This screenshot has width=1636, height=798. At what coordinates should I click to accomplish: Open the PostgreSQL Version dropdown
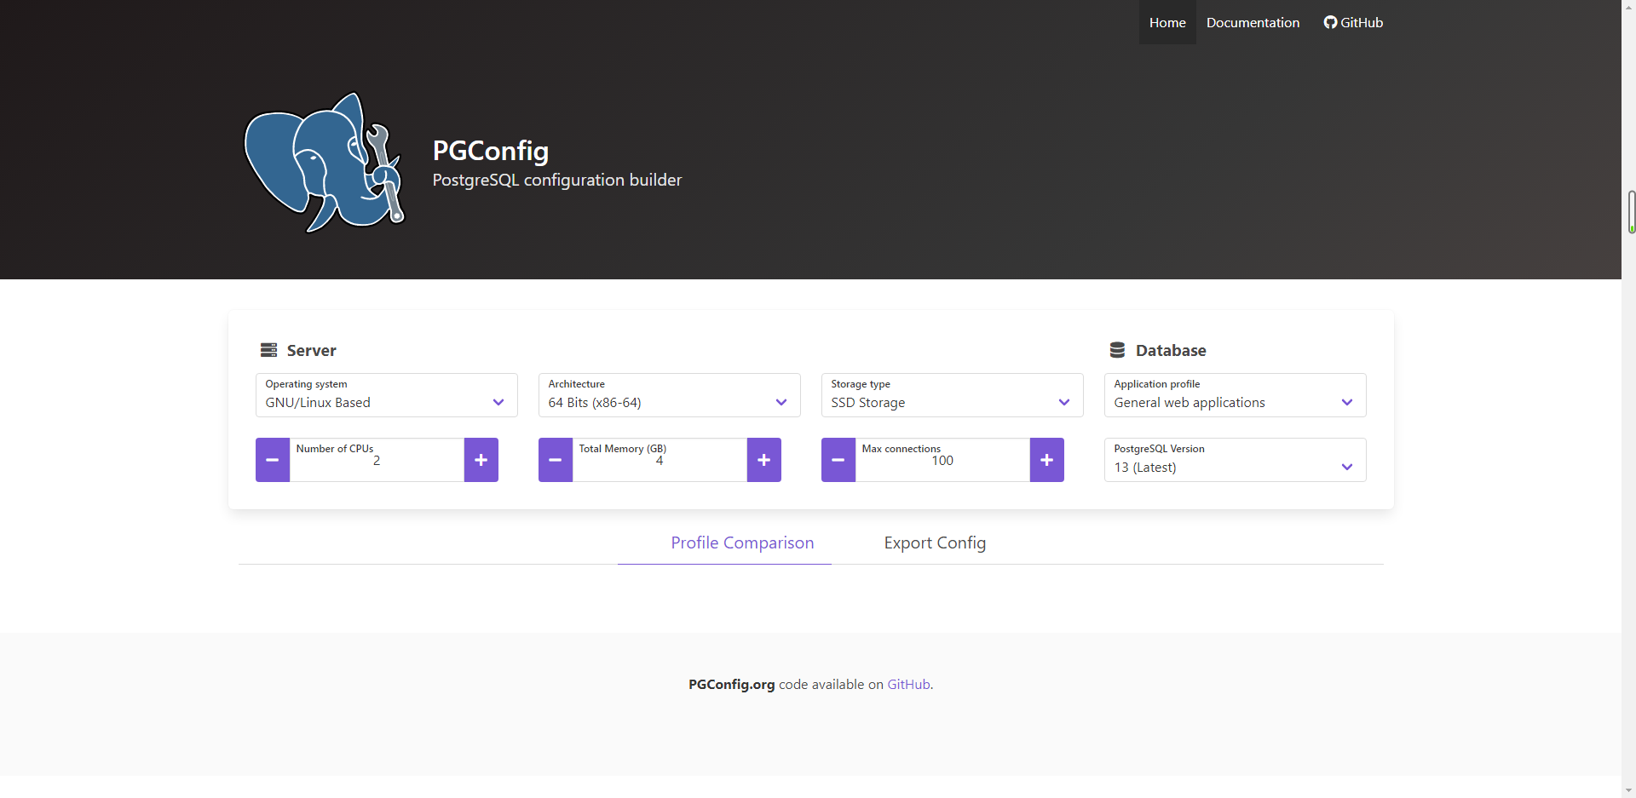coord(1236,460)
